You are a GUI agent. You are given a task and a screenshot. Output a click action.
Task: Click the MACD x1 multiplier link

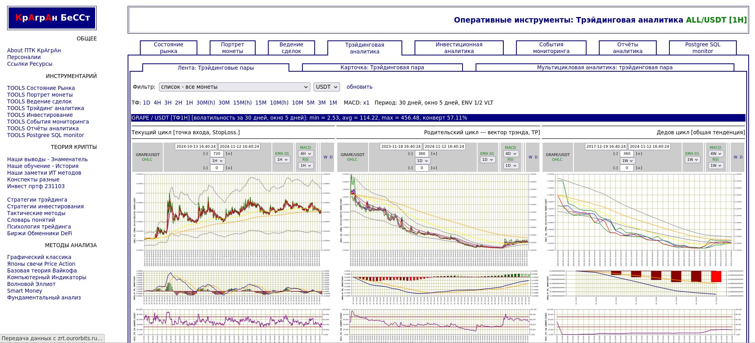[366, 103]
